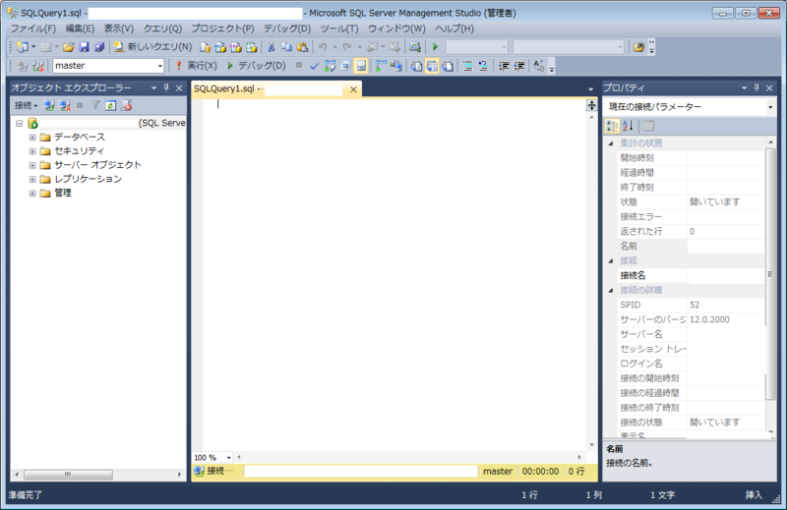Toggle Categorized view in Properties panel
This screenshot has width=787, height=510.
click(612, 126)
